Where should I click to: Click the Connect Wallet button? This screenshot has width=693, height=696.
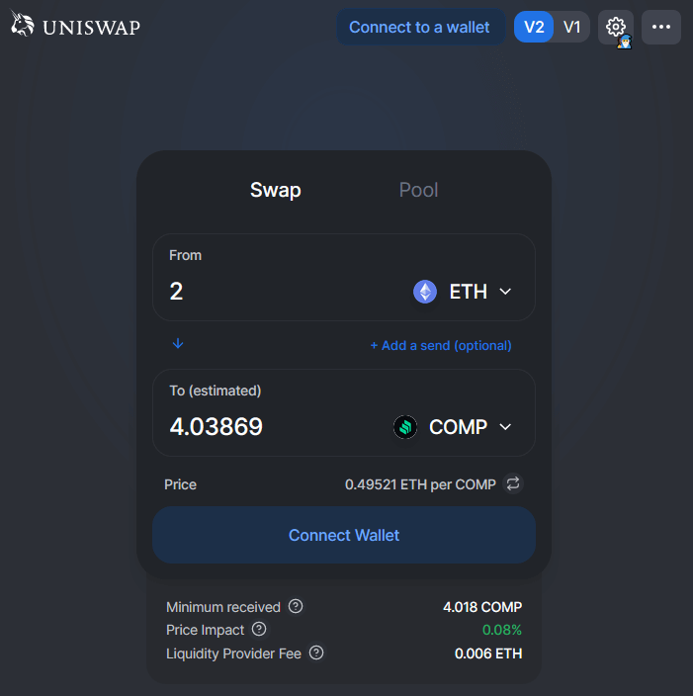344,535
